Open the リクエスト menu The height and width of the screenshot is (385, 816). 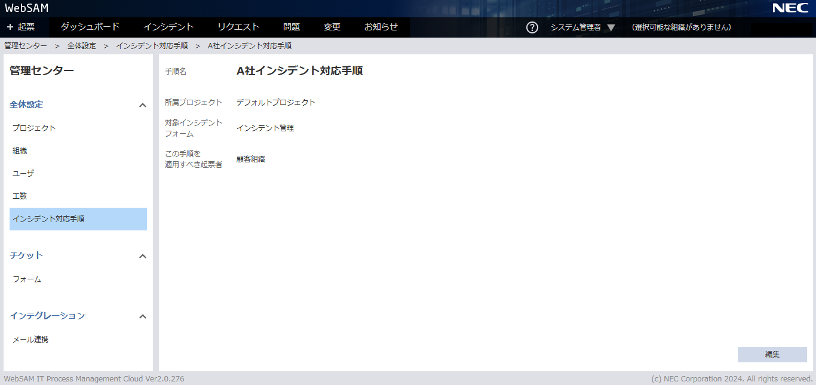click(238, 27)
